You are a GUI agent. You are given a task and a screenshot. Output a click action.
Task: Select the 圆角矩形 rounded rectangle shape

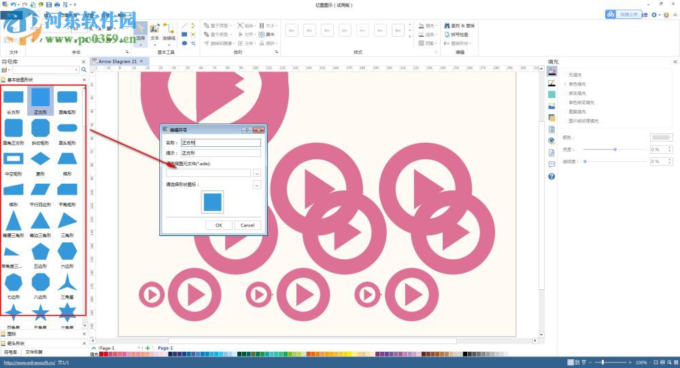point(67,101)
